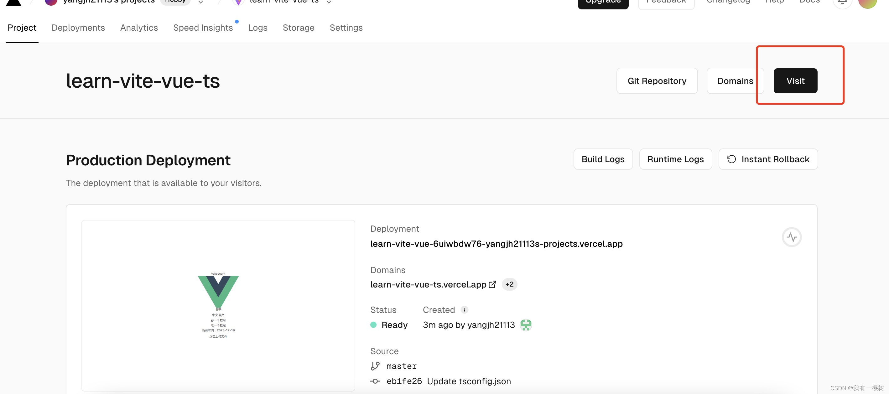Click the branch icon next to master
The image size is (889, 394).
click(x=375, y=366)
